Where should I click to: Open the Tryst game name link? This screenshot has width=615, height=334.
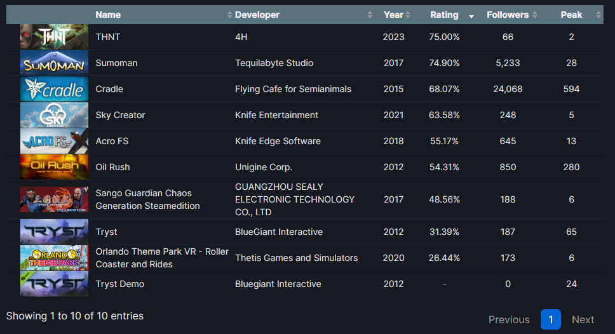[106, 232]
